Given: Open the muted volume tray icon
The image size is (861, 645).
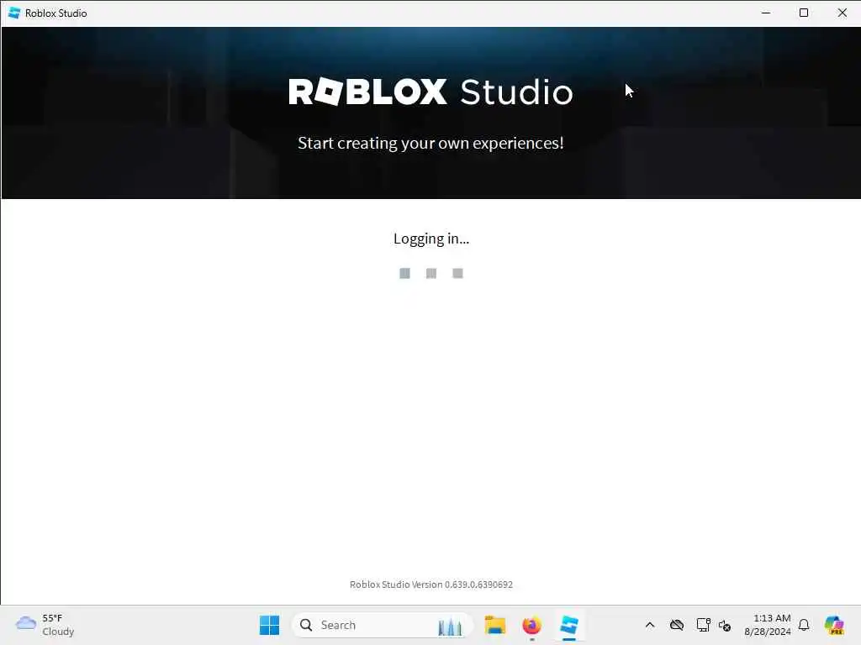Looking at the screenshot, I should click(725, 625).
